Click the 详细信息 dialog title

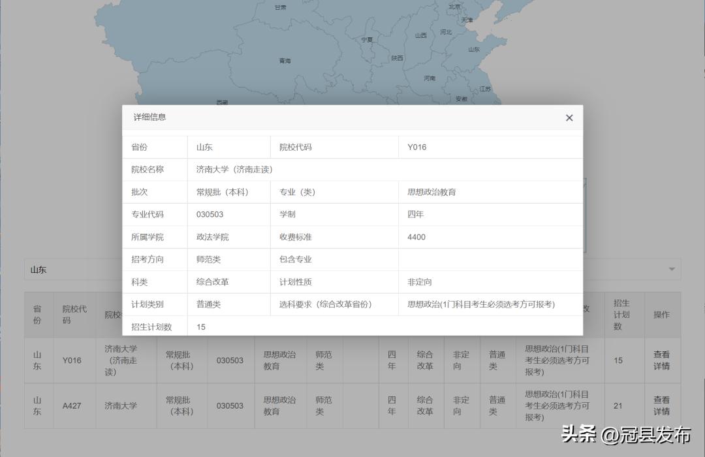(149, 118)
